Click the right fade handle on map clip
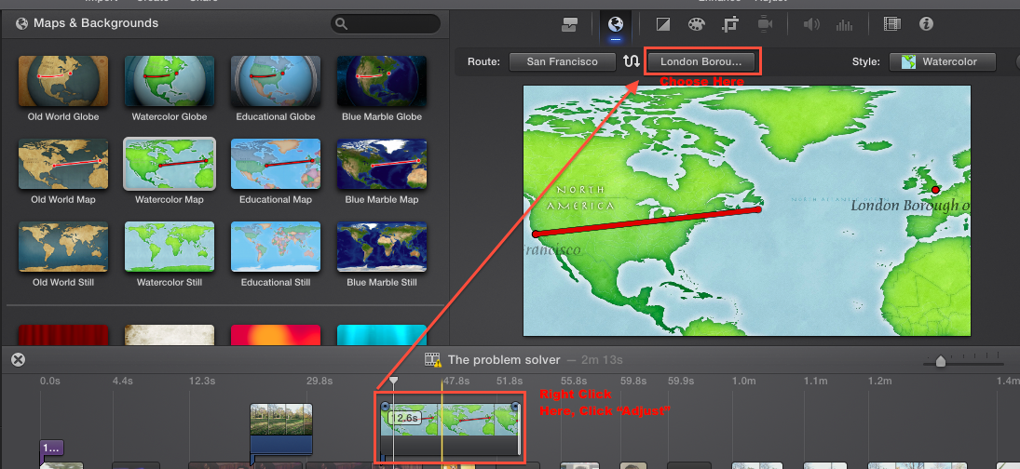This screenshot has height=469, width=1020. (516, 407)
